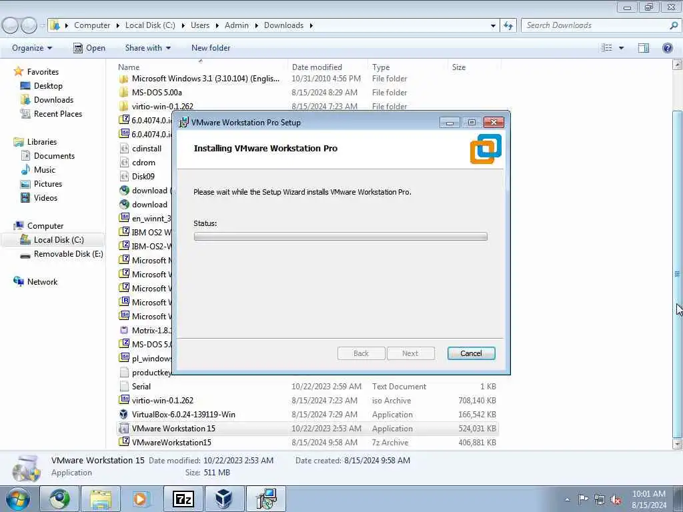
Task: Toggle the preview pane icon
Action: [x=644, y=48]
